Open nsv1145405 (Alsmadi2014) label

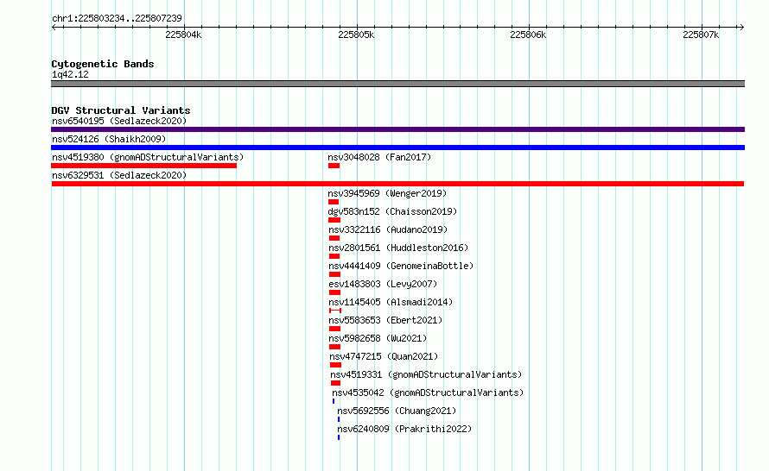pyautogui.click(x=391, y=302)
